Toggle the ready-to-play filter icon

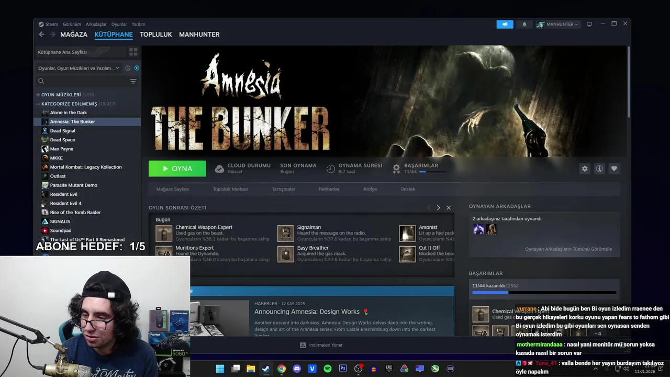[137, 68]
